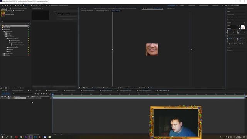Collapse the Text Messages folder

click(x=5, y=37)
